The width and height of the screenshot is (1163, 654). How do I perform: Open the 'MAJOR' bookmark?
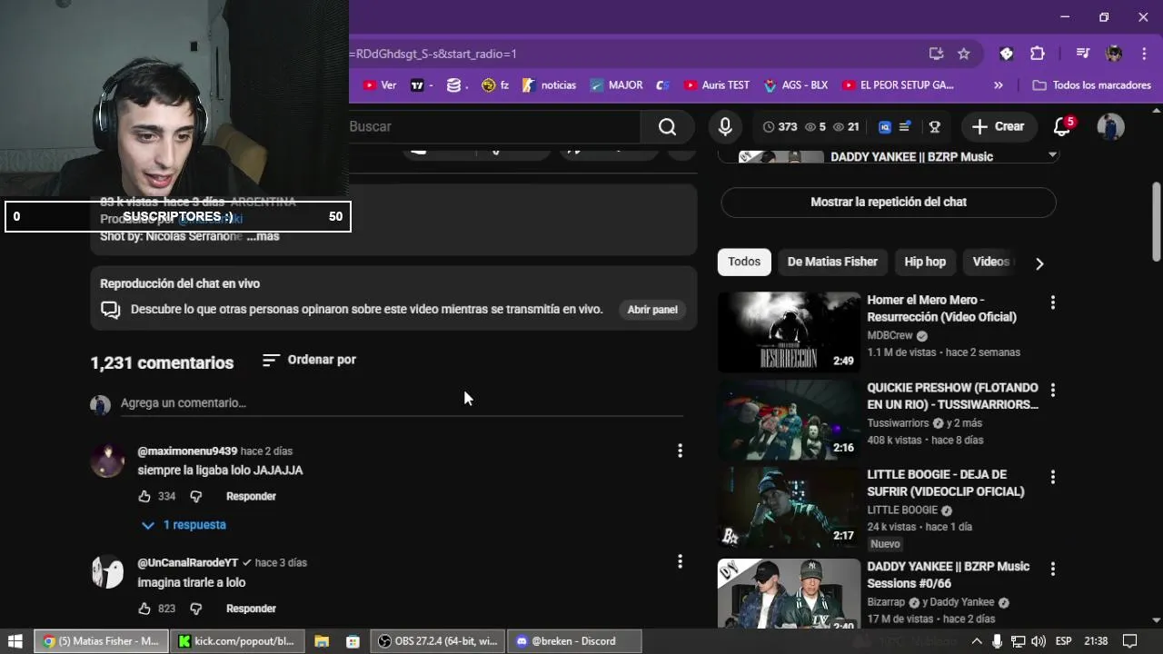tap(616, 85)
